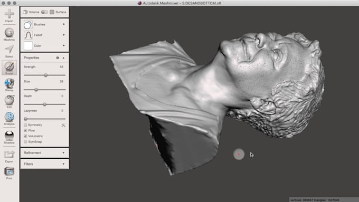This screenshot has height=202, width=359.
Task: Click the Brushes label
Action: (x=40, y=24)
